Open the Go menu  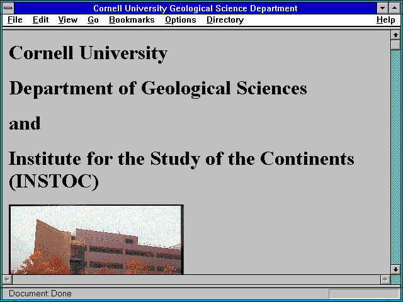pos(93,20)
